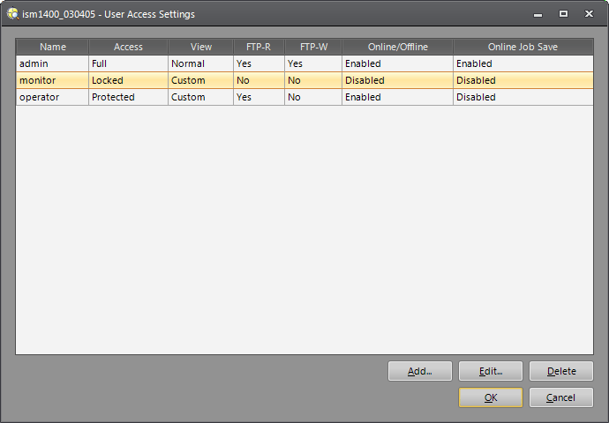Maximize the User Access Settings window
The width and height of the screenshot is (609, 423).
(563, 14)
